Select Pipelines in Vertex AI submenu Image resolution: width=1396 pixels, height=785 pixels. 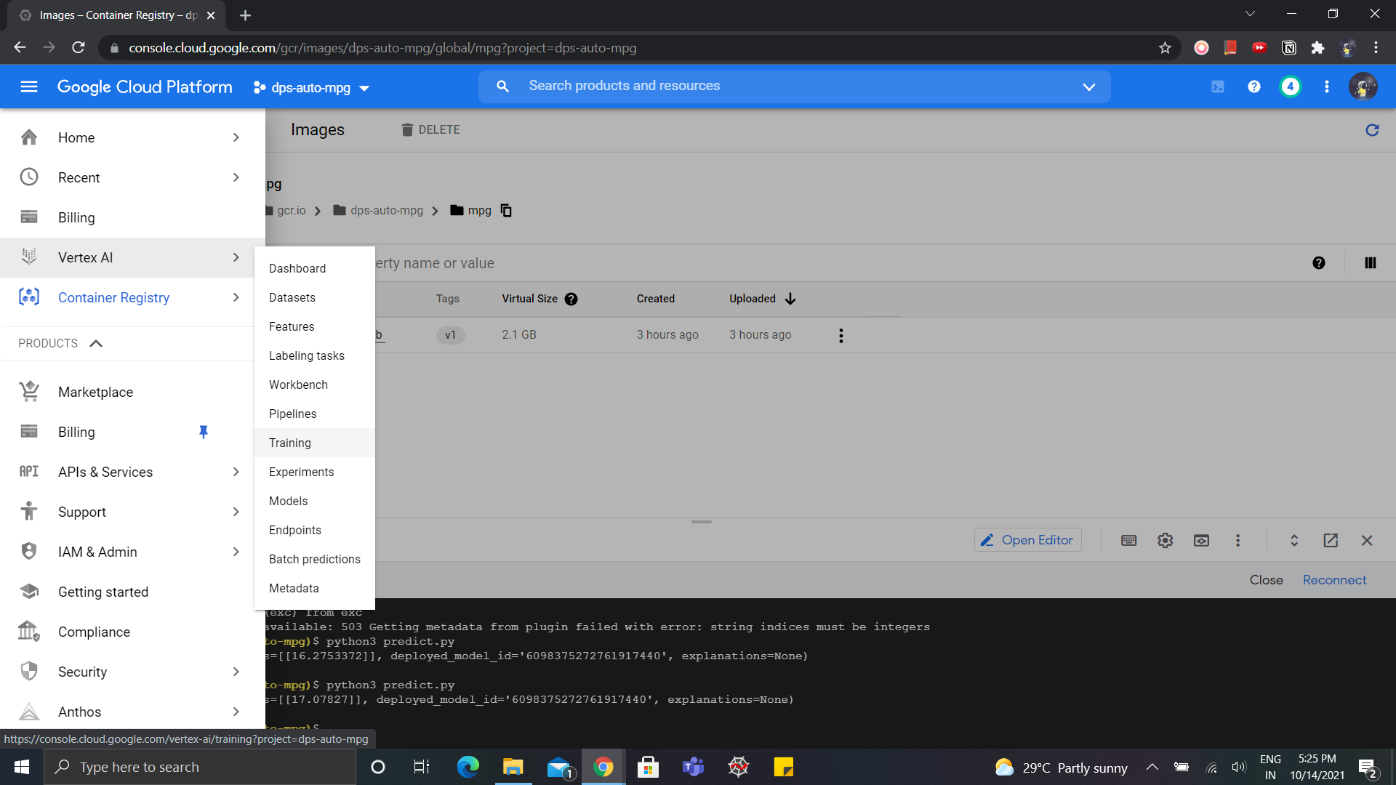pos(315,414)
